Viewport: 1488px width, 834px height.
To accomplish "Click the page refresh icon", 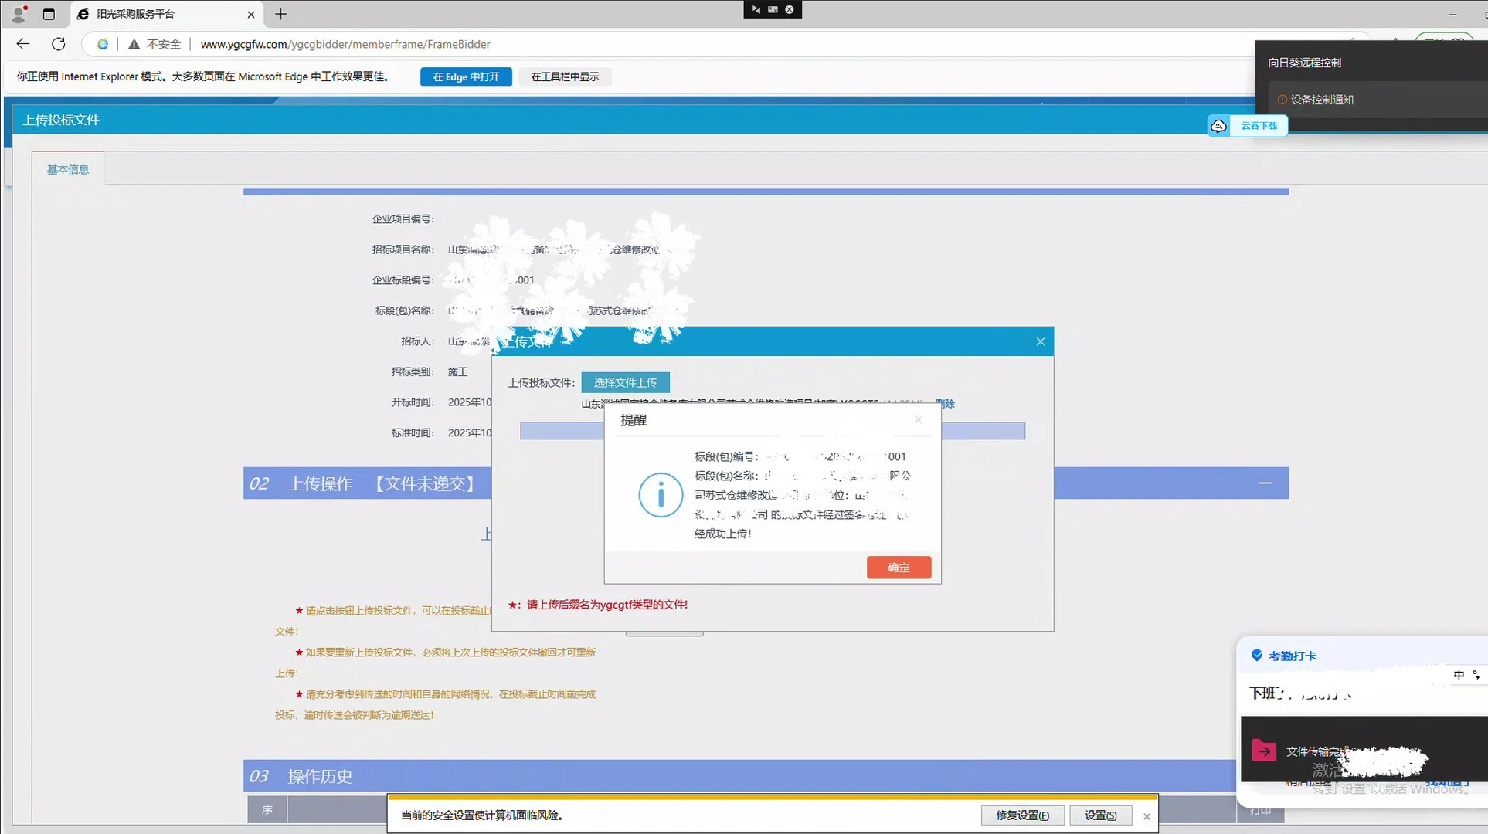I will pyautogui.click(x=58, y=44).
